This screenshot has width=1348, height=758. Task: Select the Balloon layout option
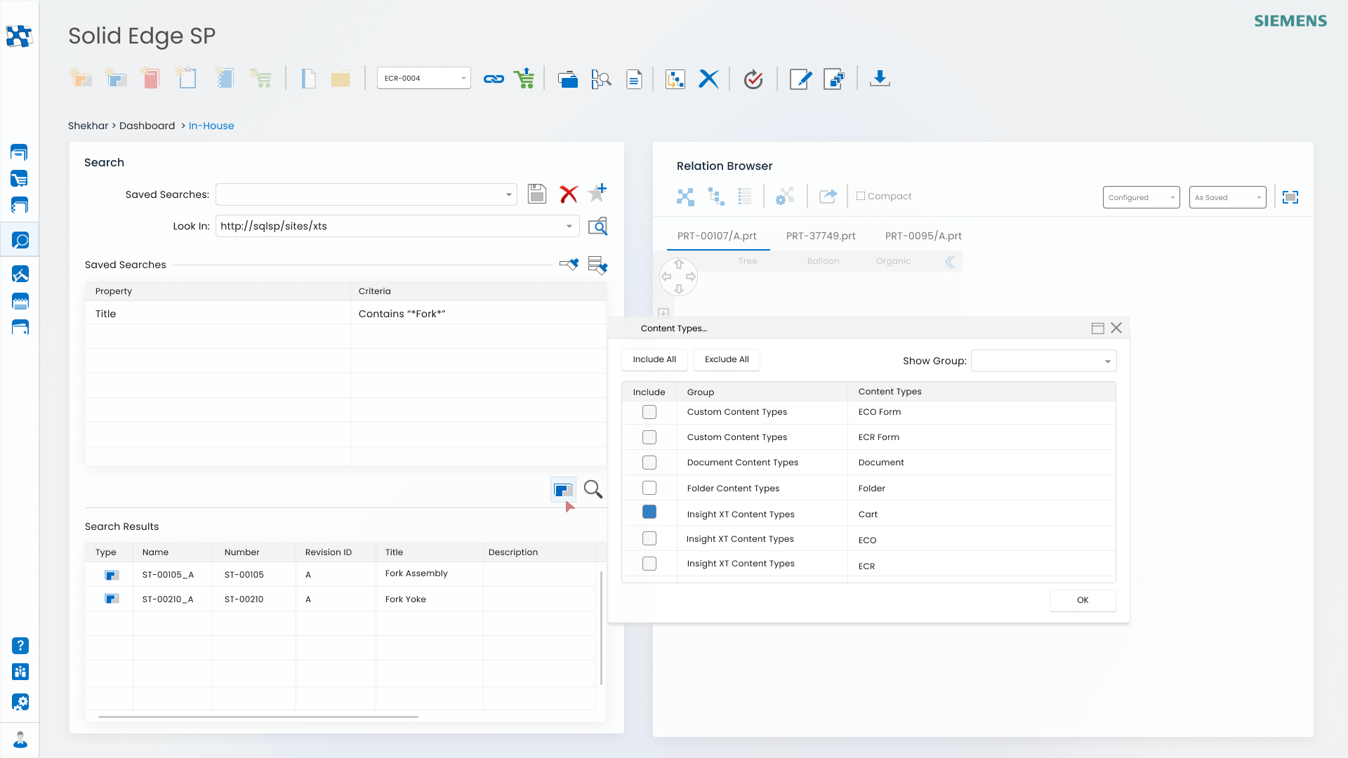823,261
